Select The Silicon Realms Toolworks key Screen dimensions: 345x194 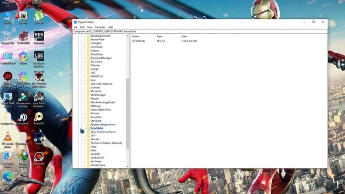coord(107,143)
